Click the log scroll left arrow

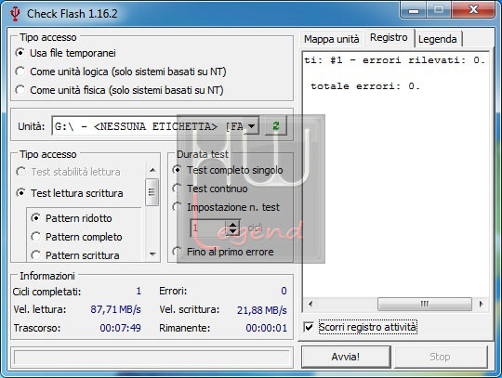pos(310,304)
